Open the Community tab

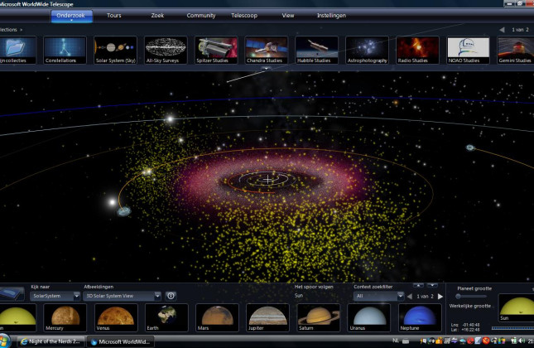(x=201, y=16)
